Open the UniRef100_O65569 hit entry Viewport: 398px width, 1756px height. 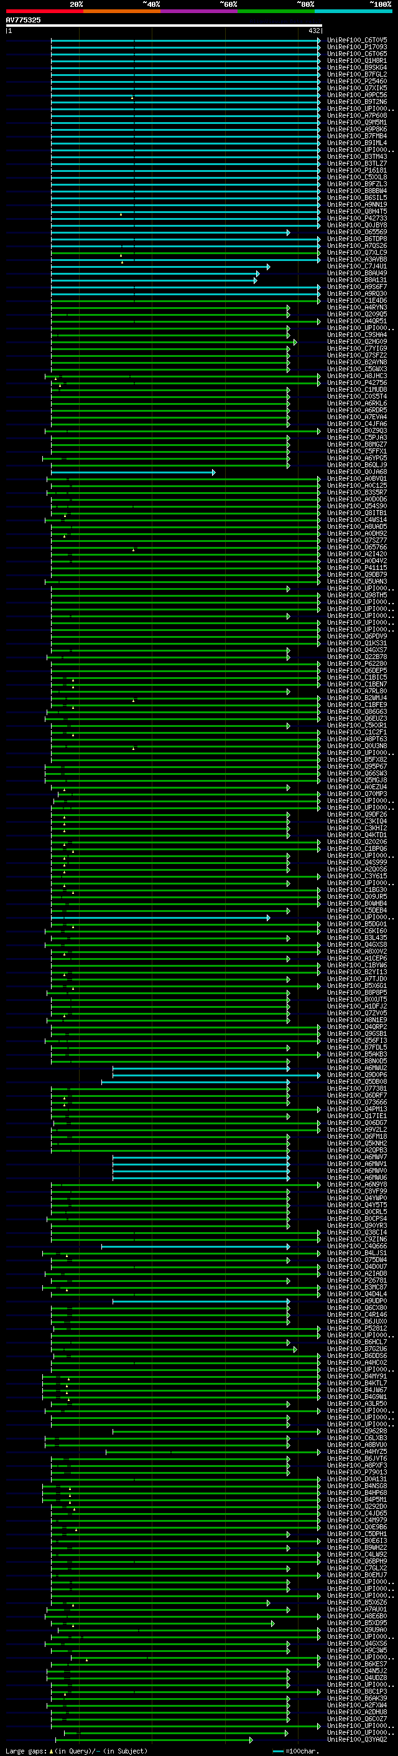coord(357,232)
